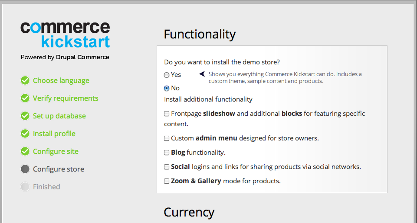This screenshot has width=417, height=223.
Task: Click the Functionality heading
Action: tap(200, 34)
